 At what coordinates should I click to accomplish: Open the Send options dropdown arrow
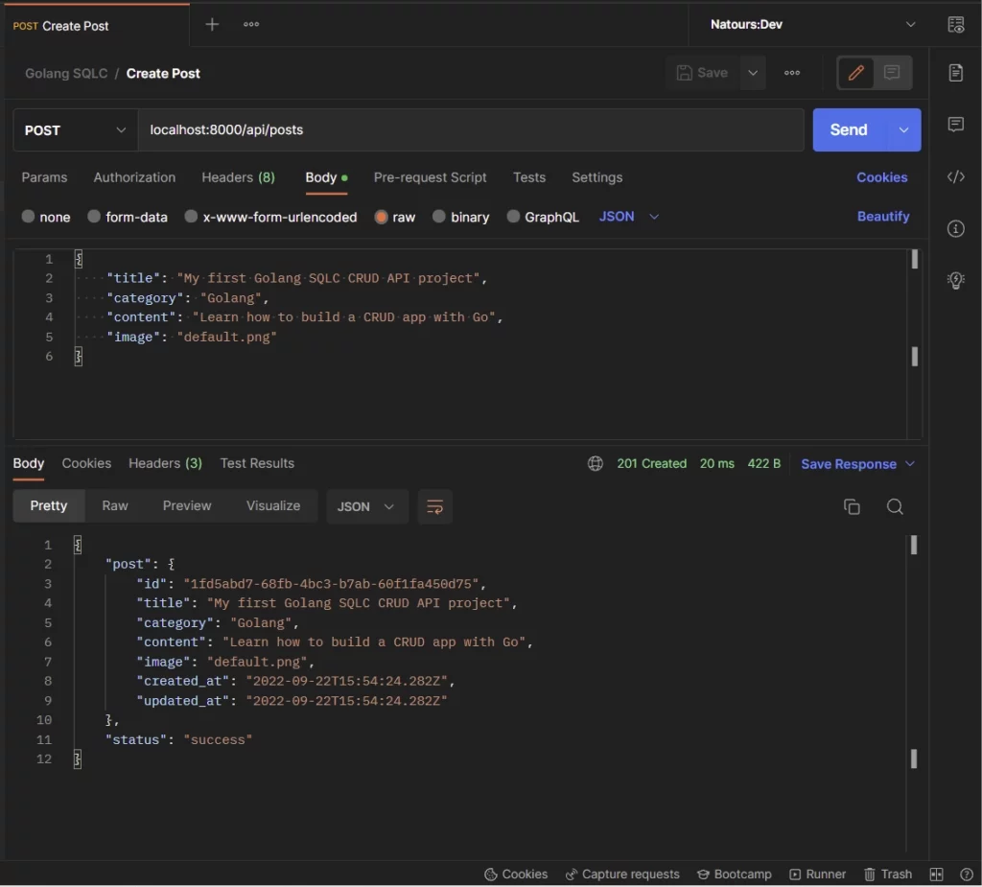[903, 130]
